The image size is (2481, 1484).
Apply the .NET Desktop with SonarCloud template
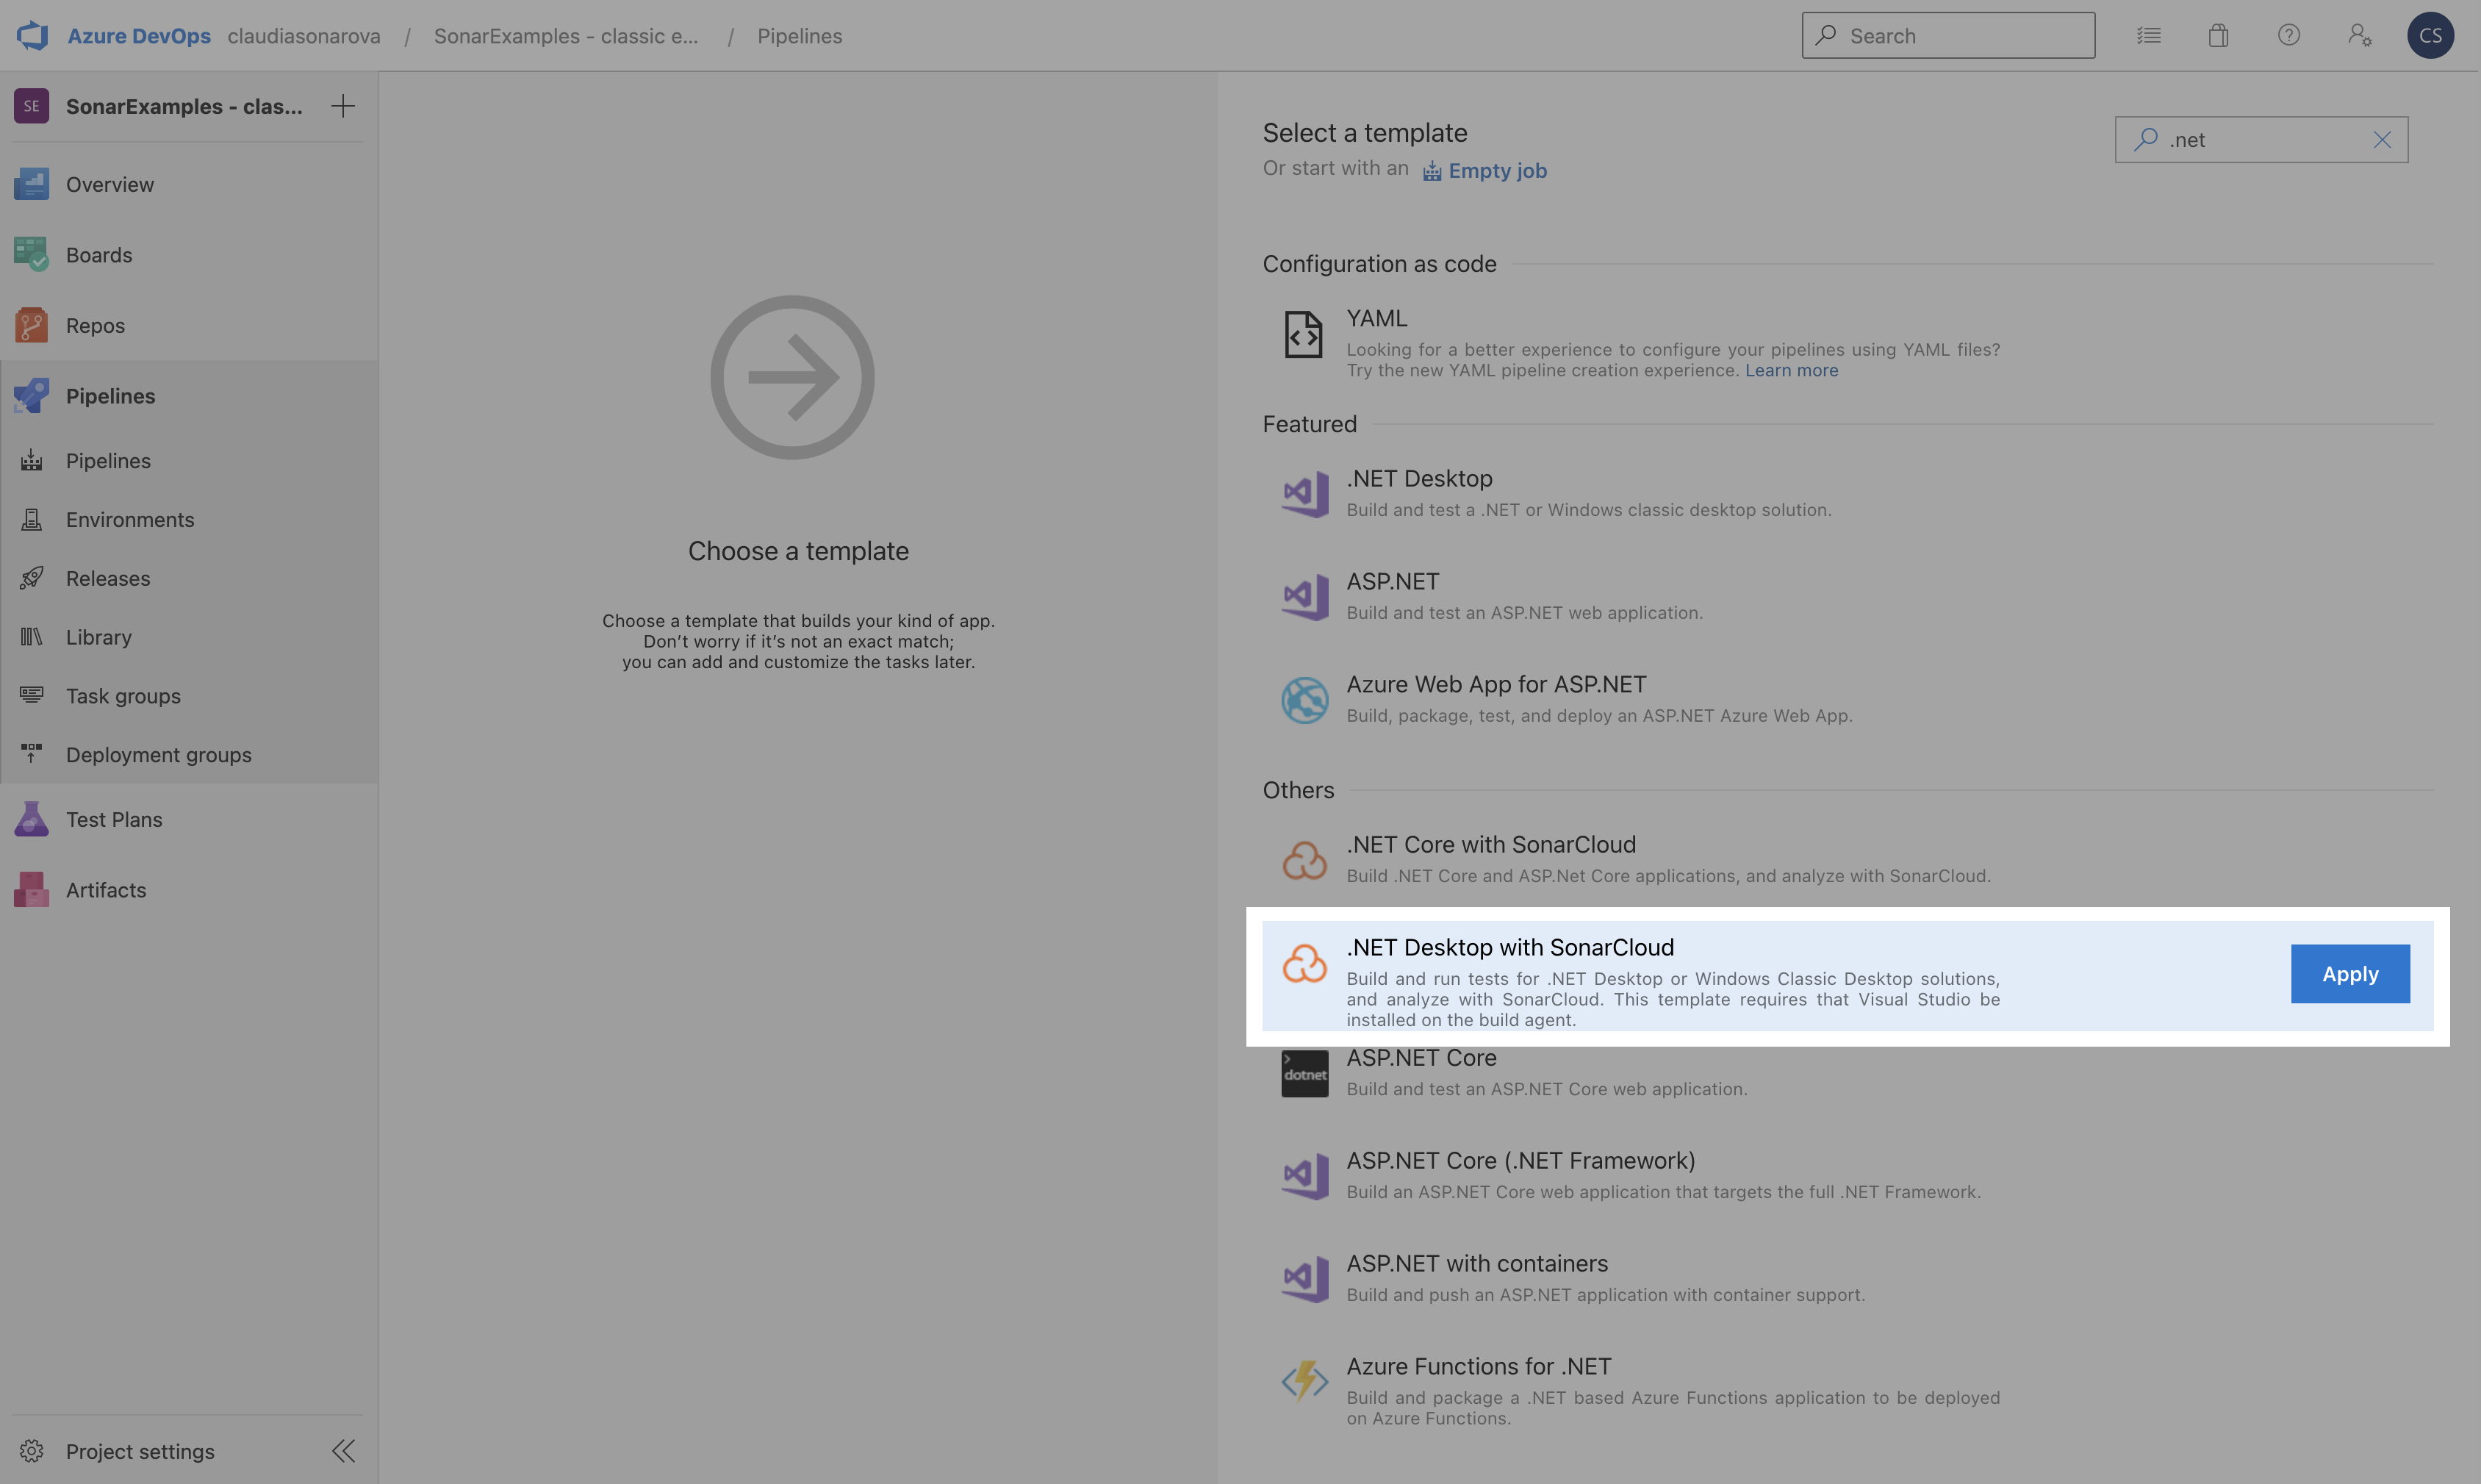point(2350,974)
